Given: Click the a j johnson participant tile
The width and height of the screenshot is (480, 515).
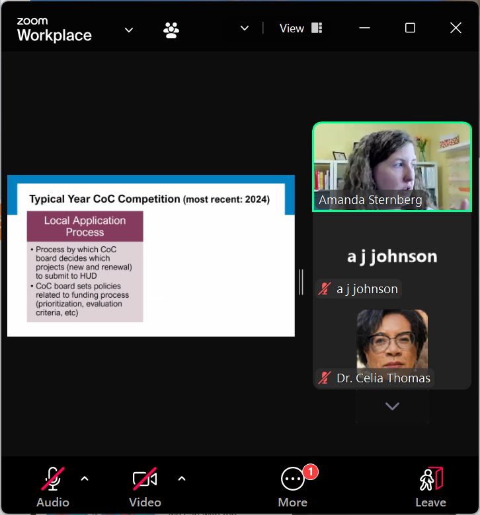Looking at the screenshot, I should pyautogui.click(x=392, y=256).
